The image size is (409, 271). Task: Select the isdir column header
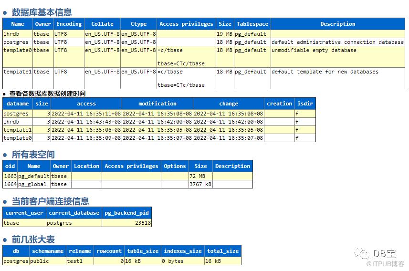coord(305,104)
